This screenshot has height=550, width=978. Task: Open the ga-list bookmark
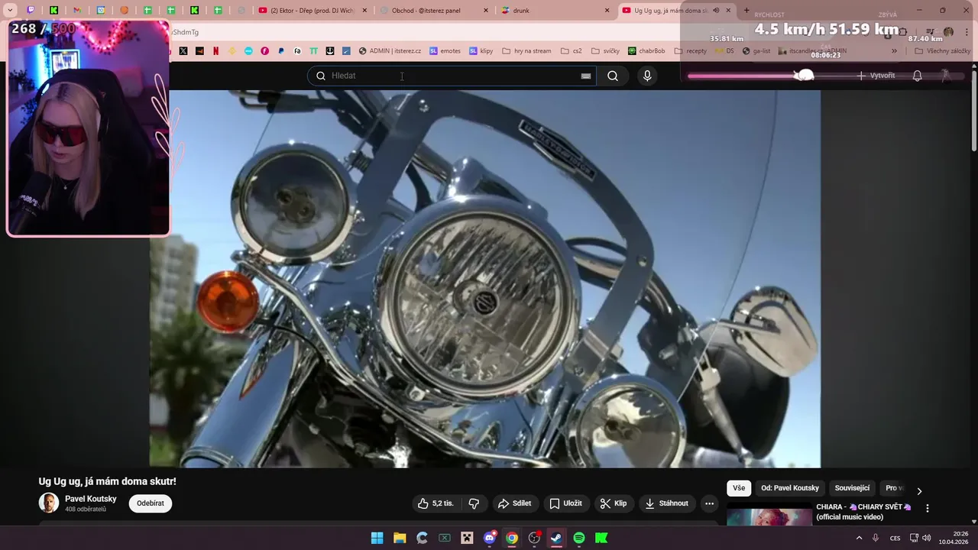pos(756,51)
